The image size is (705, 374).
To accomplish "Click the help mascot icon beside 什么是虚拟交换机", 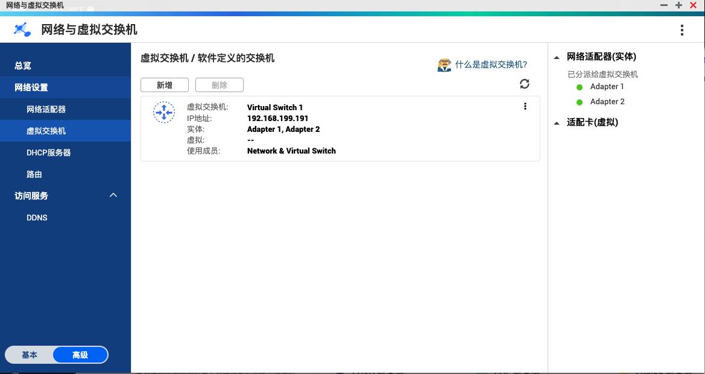I will click(444, 64).
